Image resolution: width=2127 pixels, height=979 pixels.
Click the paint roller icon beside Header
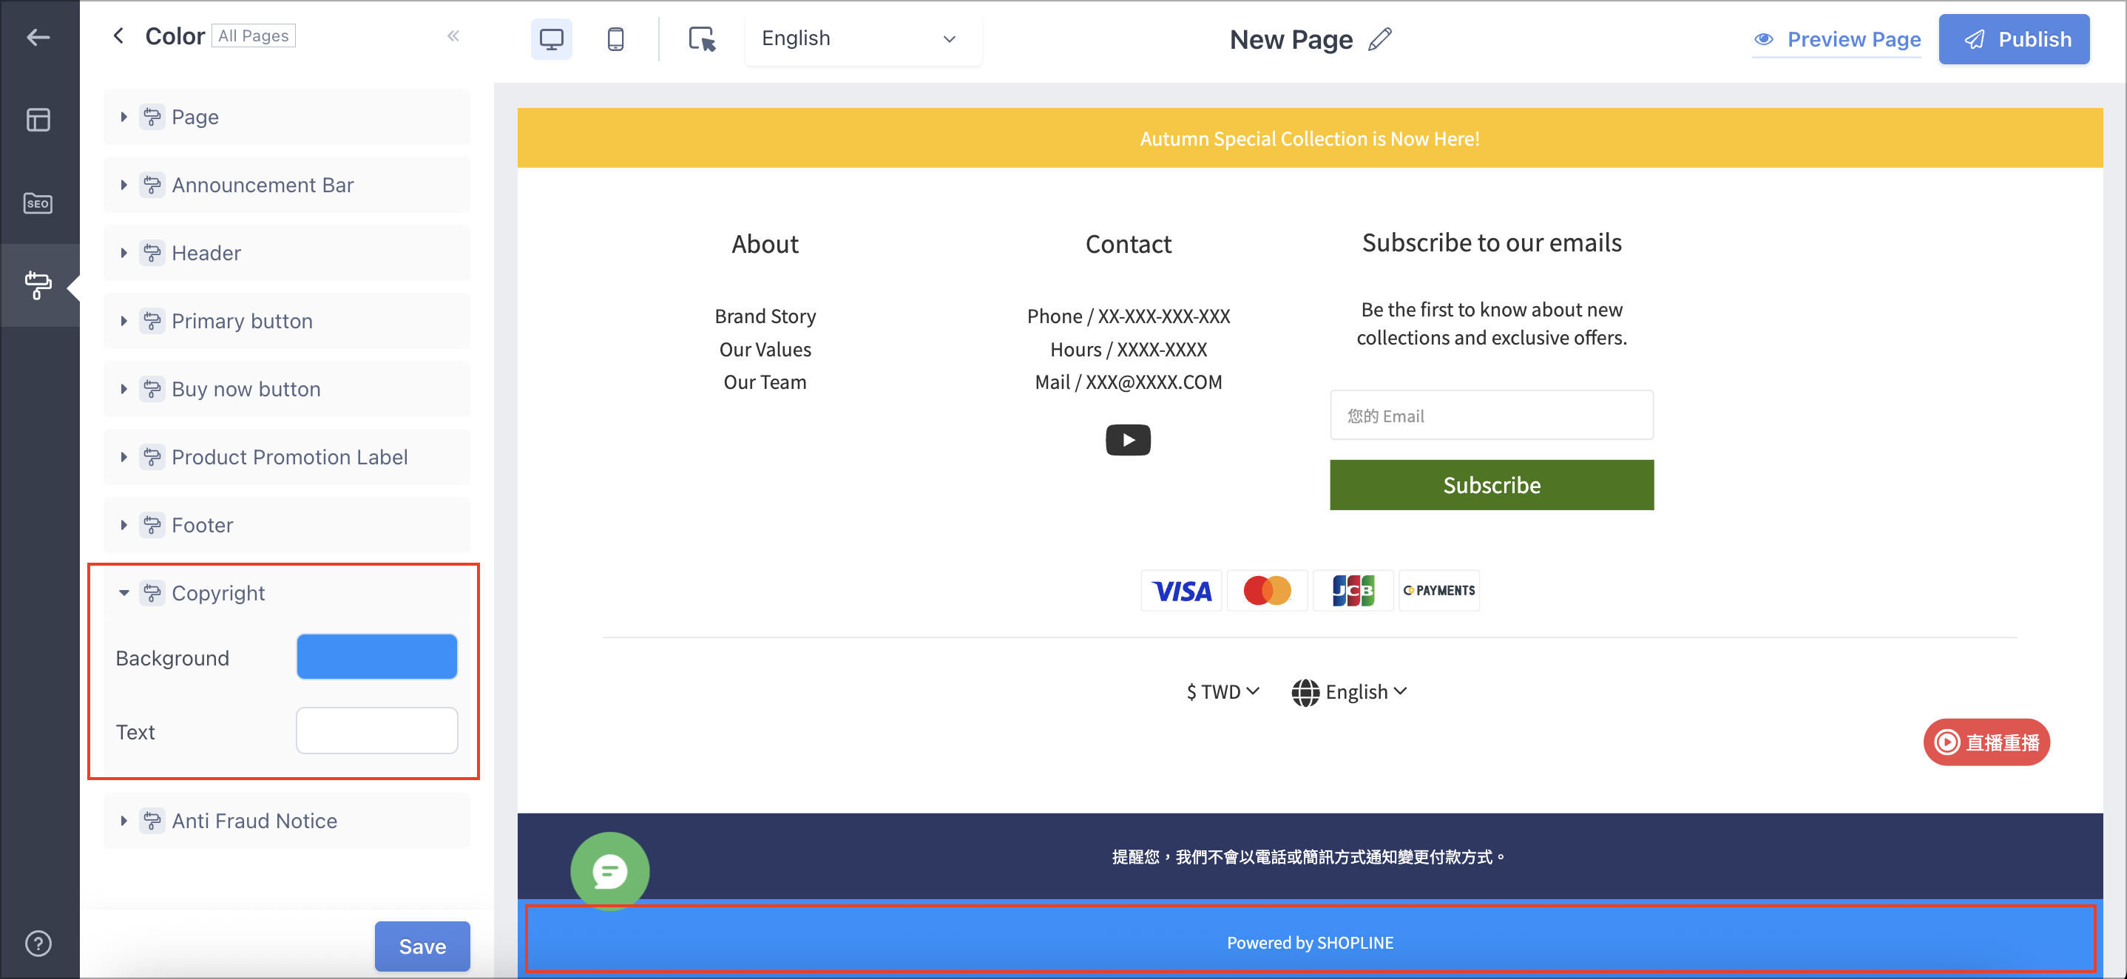(152, 253)
